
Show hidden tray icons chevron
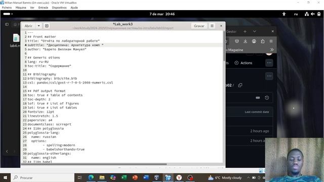248,177
